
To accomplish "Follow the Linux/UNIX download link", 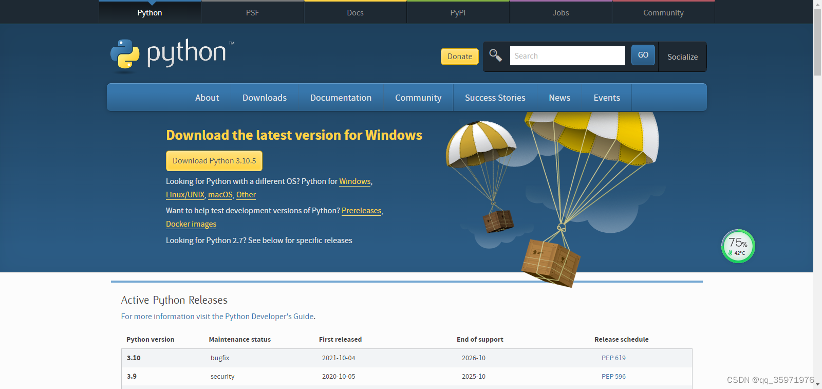I will (185, 195).
